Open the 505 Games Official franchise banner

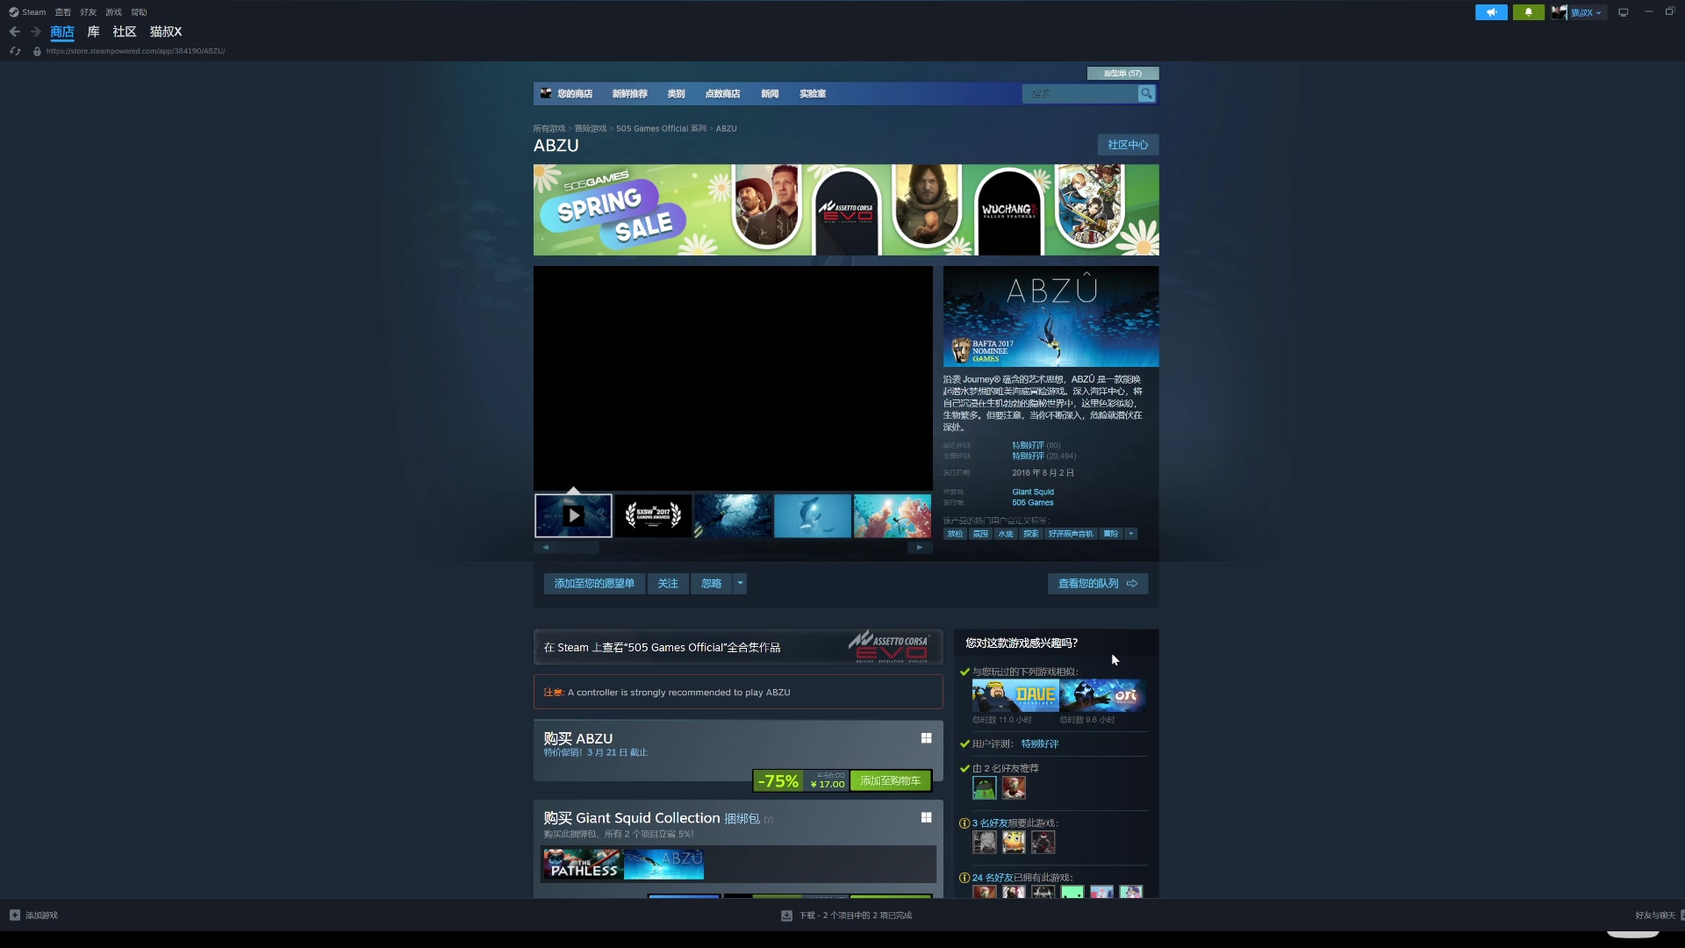pos(737,647)
